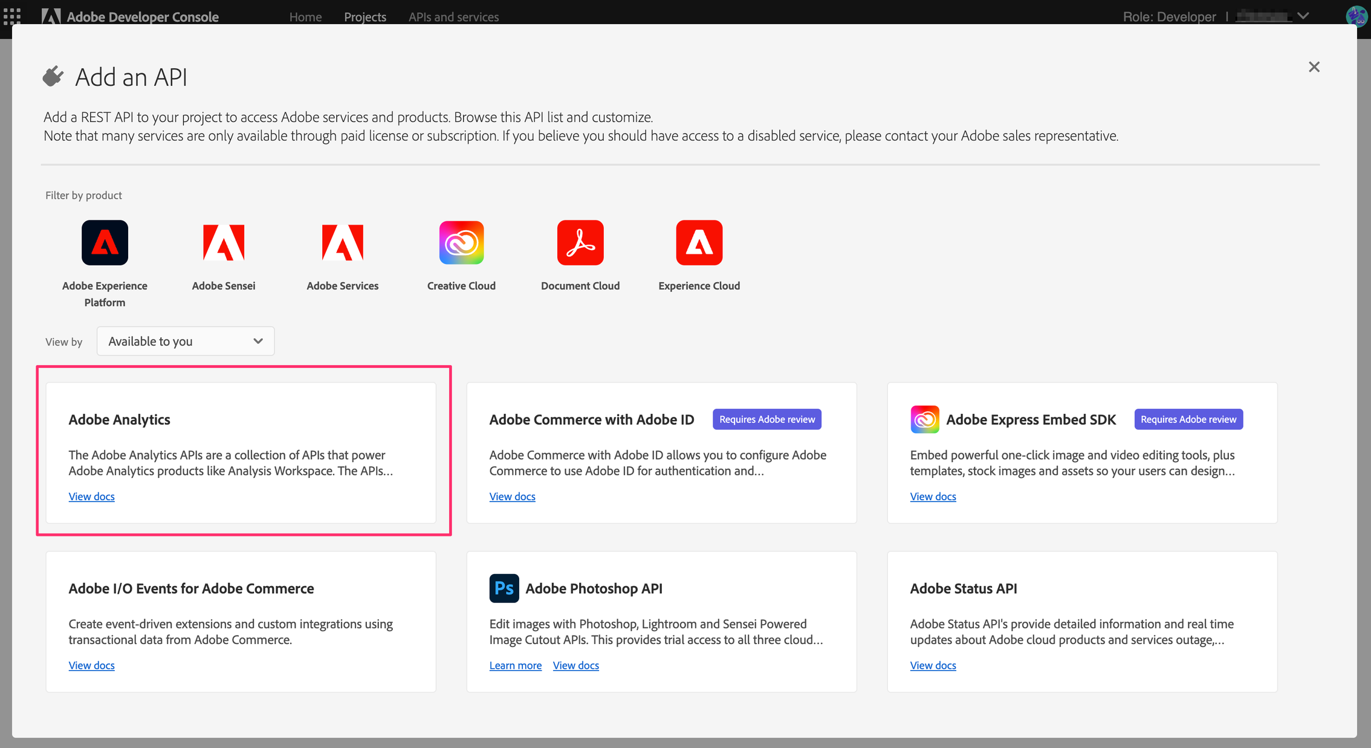
Task: Open View docs for Adobe Analytics
Action: point(91,497)
